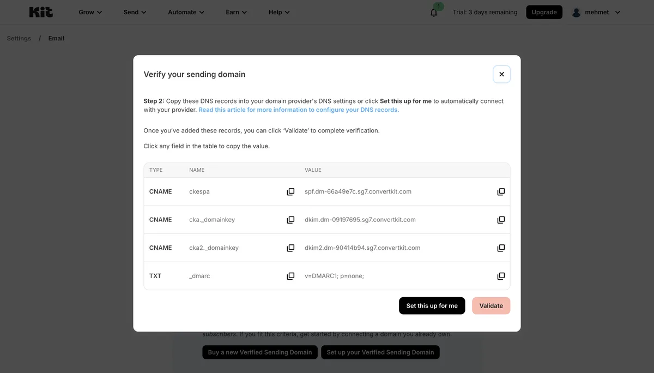The width and height of the screenshot is (654, 373).
Task: Open the DNS records help article link
Action: 299,110
